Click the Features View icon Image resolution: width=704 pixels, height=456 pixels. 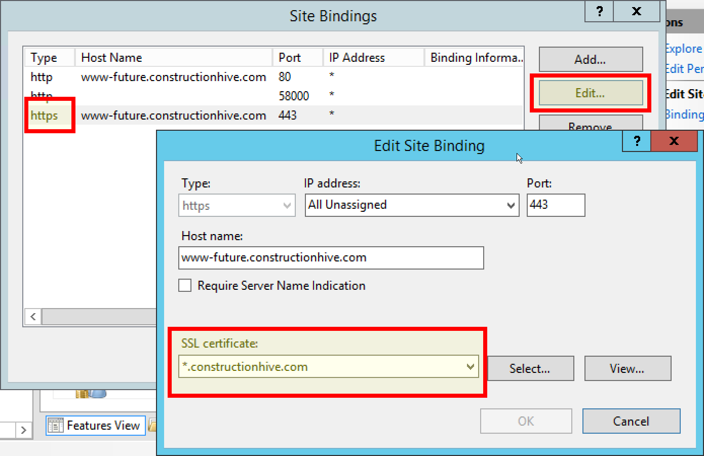point(55,426)
